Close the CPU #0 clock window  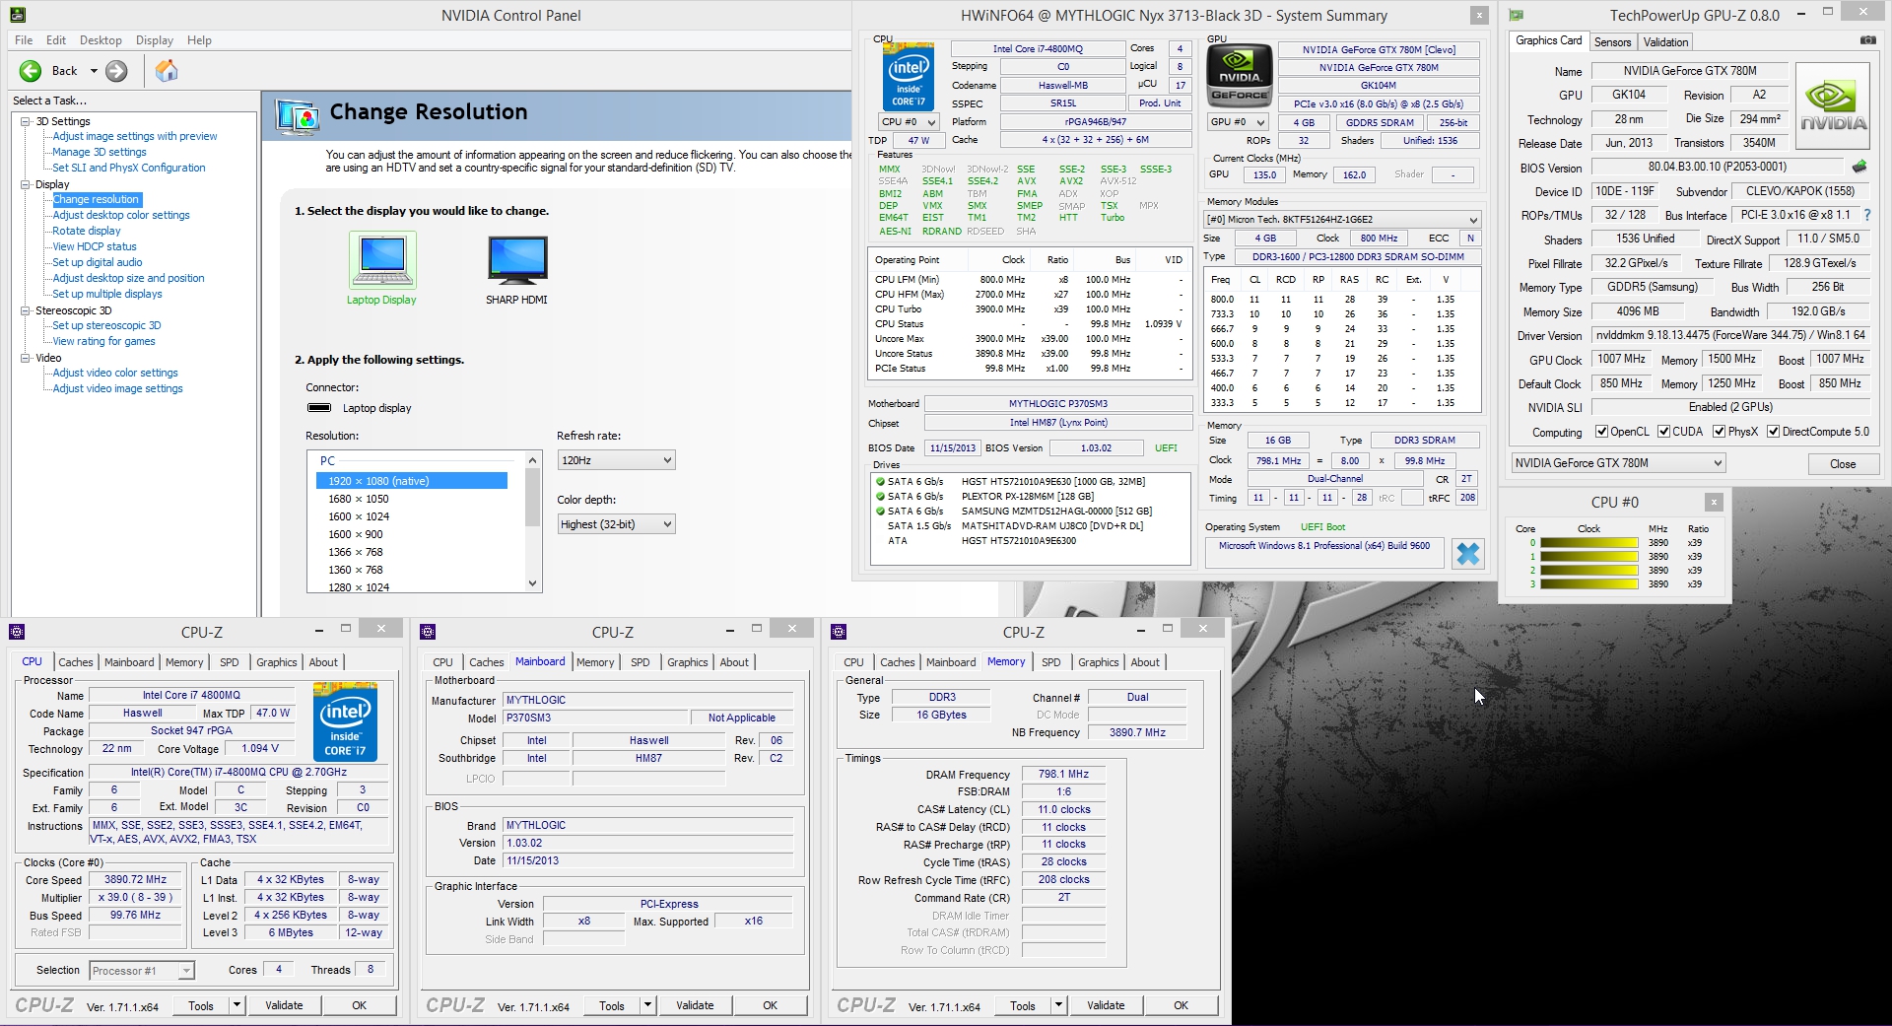(1714, 502)
